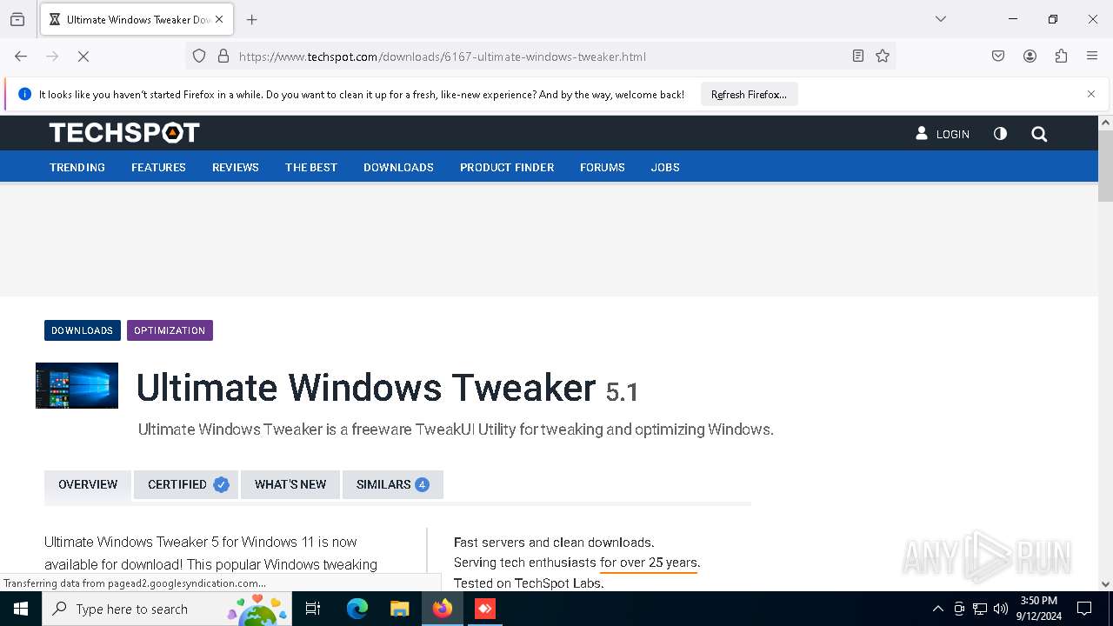
Task: Expand the list all tabs chevron
Action: click(x=941, y=19)
